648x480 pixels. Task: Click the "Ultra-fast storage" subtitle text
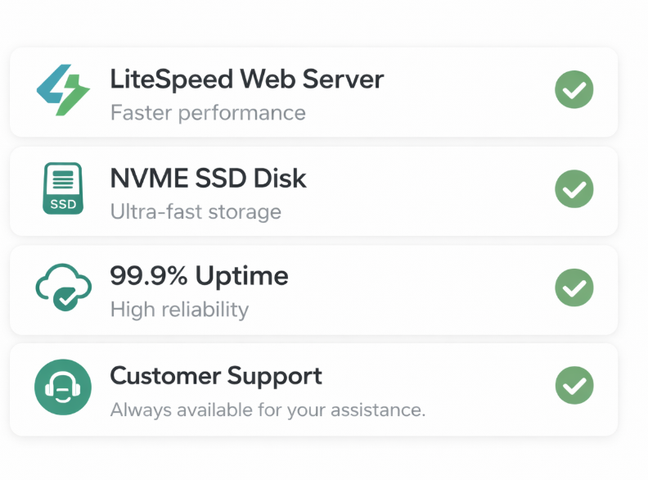point(196,212)
